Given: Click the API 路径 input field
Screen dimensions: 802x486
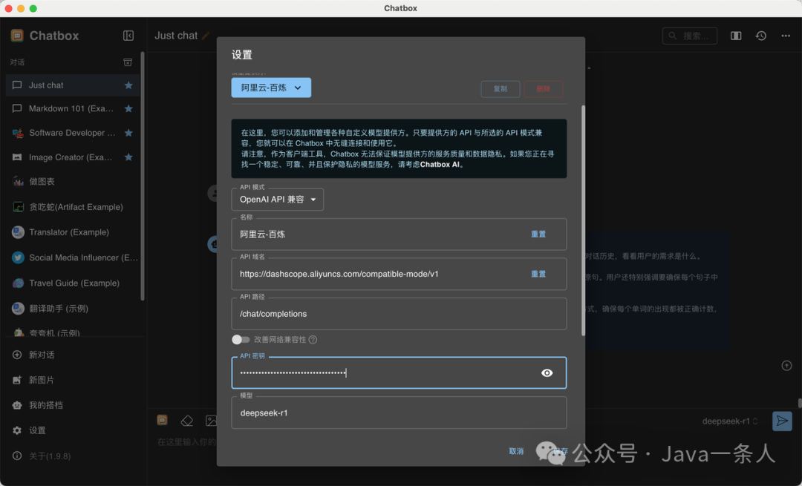Looking at the screenshot, I should [399, 315].
